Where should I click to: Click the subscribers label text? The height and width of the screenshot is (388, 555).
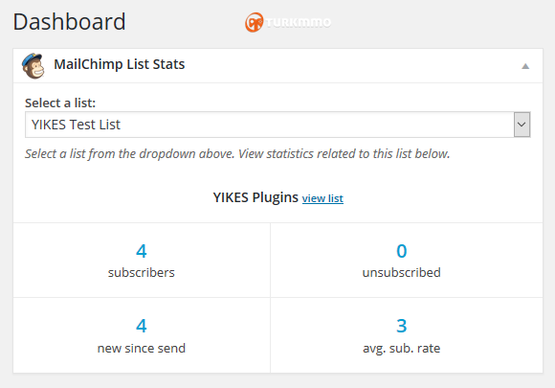(142, 272)
